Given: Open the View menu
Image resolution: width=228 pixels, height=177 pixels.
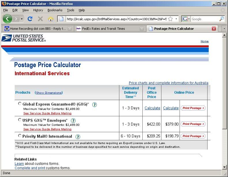Looking at the screenshot, I should coord(25,10).
